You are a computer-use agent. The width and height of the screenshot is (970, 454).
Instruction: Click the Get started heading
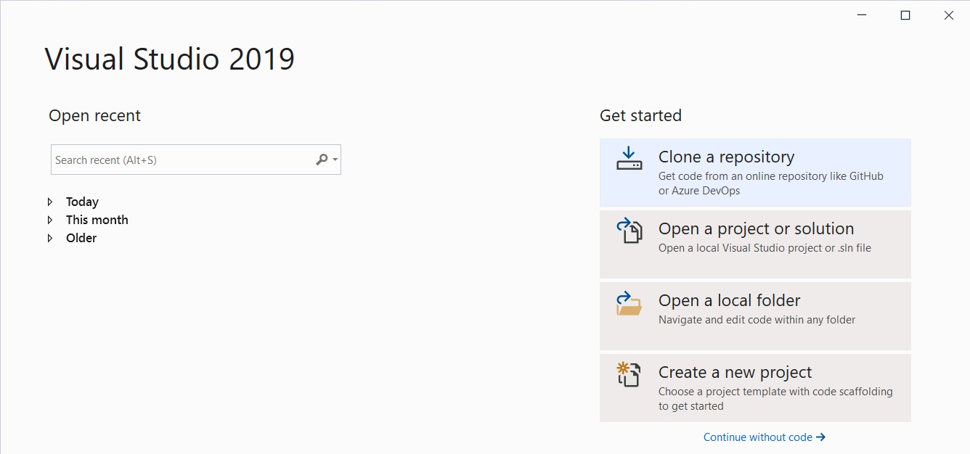(640, 115)
